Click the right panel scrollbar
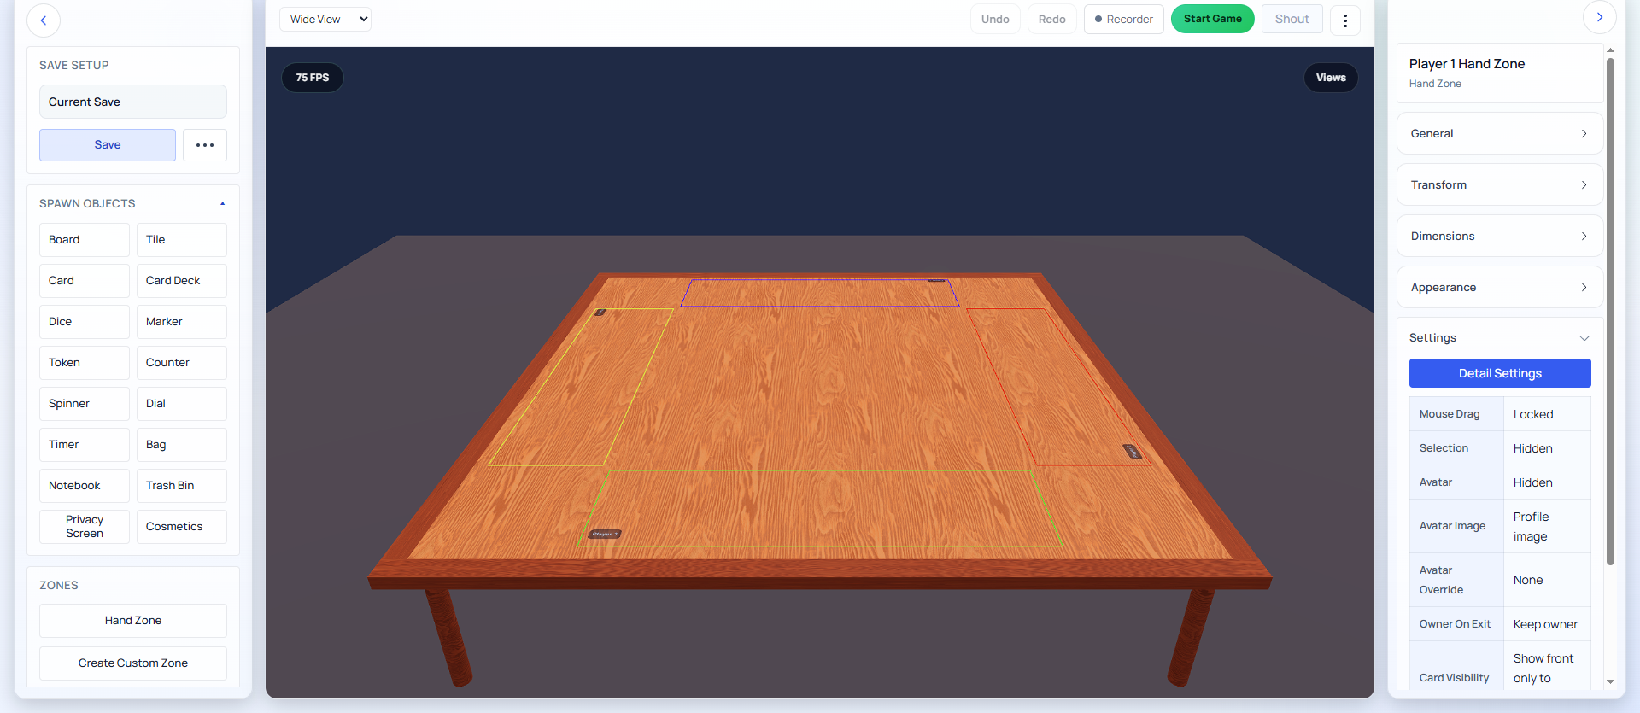 tap(1610, 312)
